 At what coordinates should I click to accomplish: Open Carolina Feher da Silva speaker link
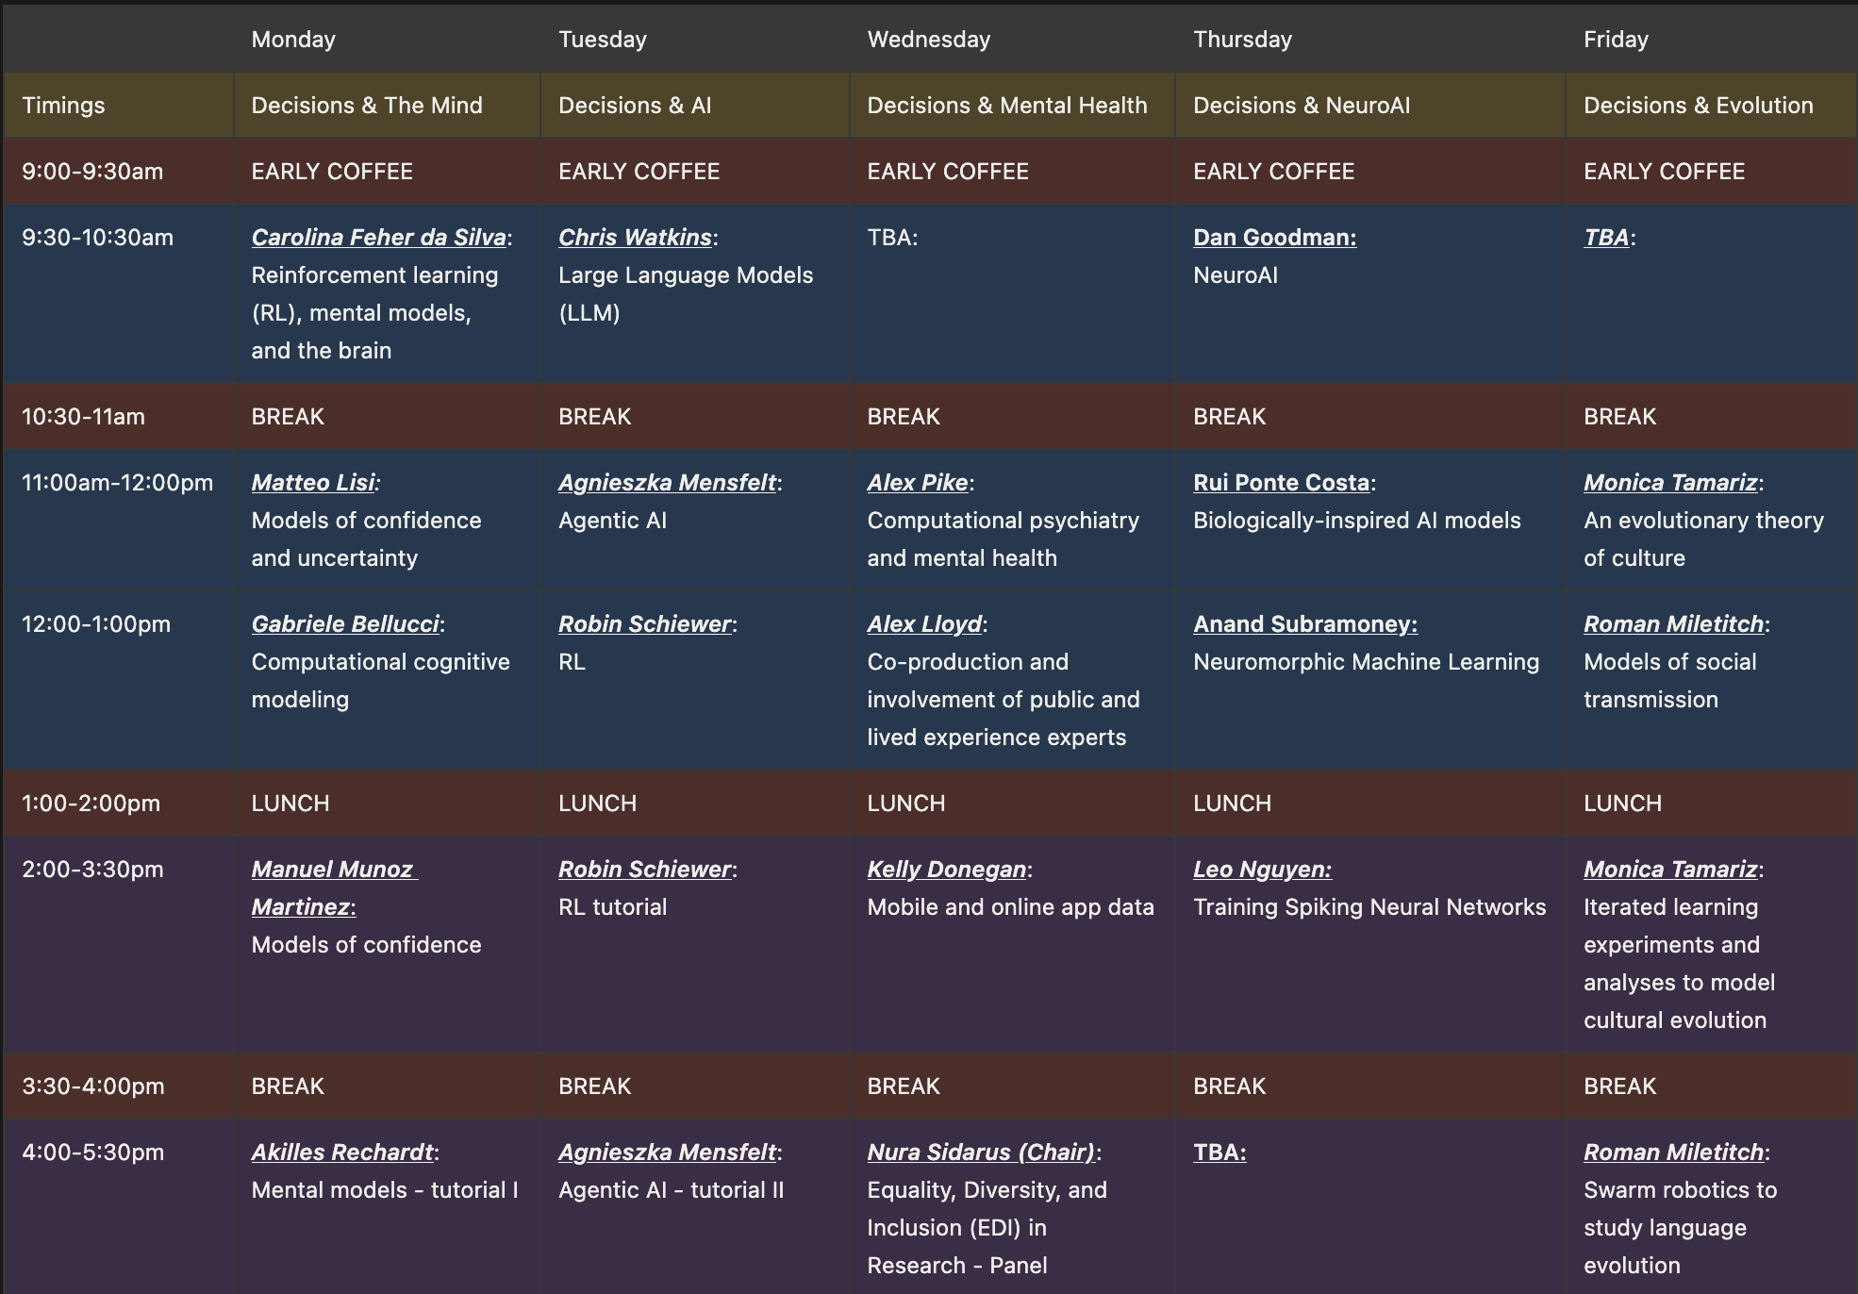[x=378, y=238]
